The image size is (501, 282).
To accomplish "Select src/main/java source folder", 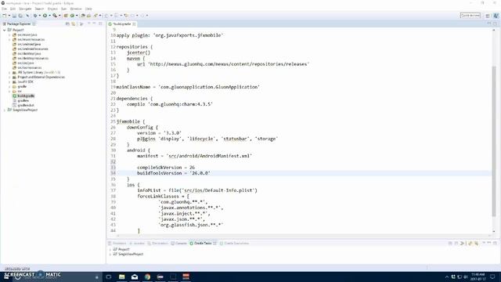I will coord(27,34).
